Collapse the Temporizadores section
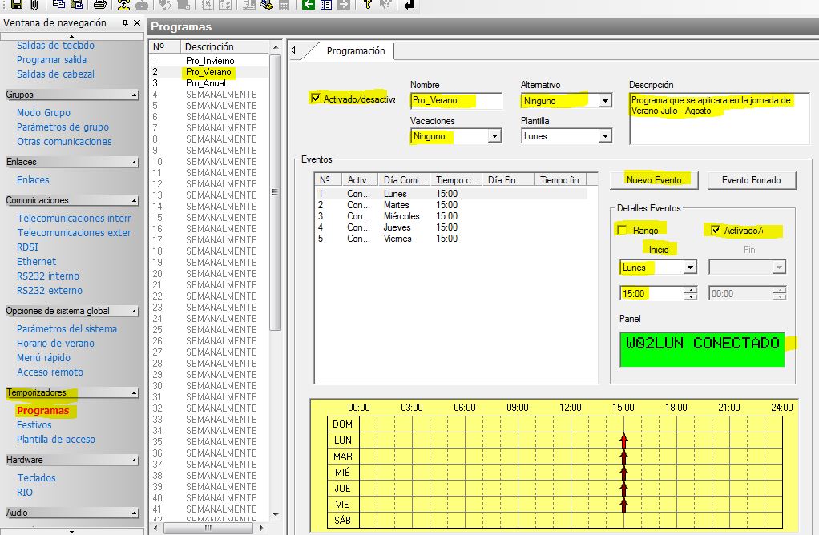Viewport: 819px width, 535px height. pos(135,393)
